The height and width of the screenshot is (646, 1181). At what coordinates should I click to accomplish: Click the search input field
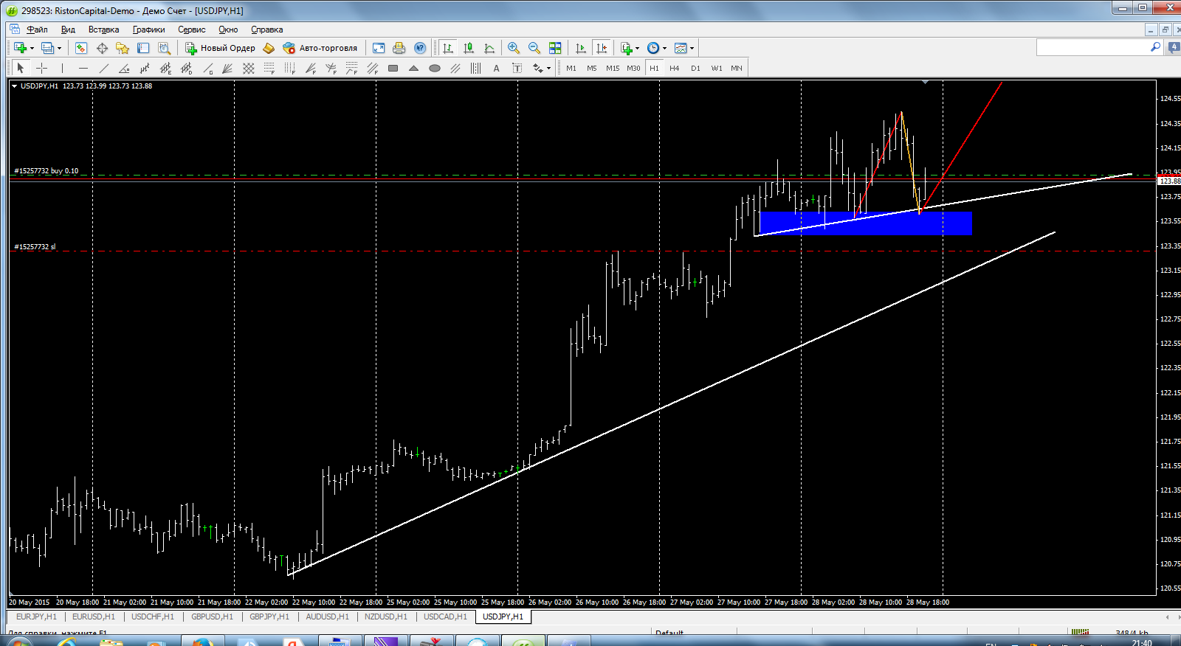coord(1092,47)
